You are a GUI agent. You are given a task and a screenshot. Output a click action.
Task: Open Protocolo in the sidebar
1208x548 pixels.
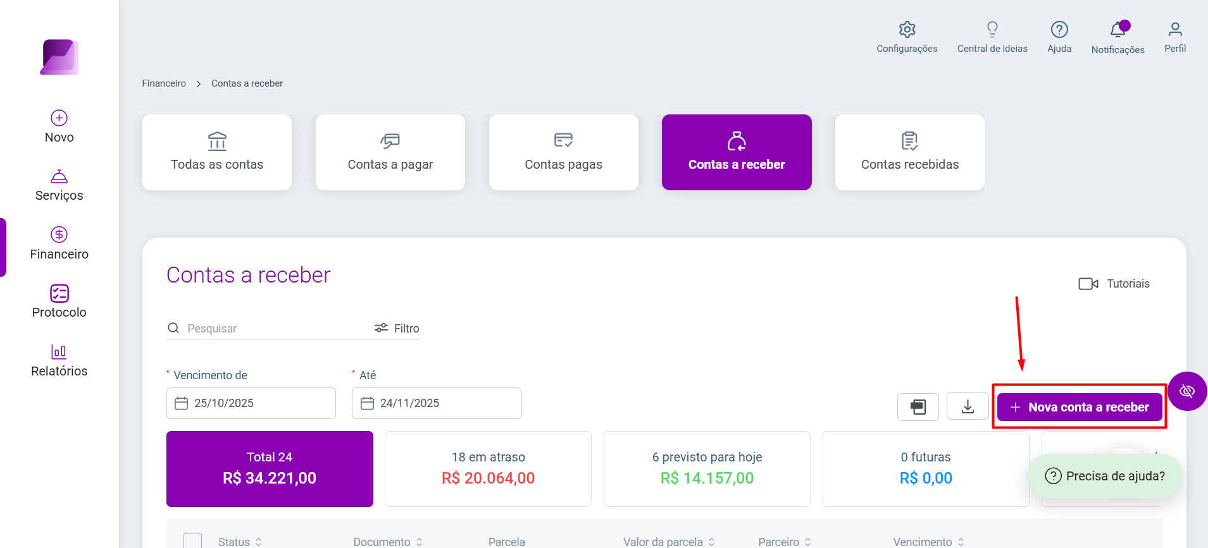pos(59,302)
